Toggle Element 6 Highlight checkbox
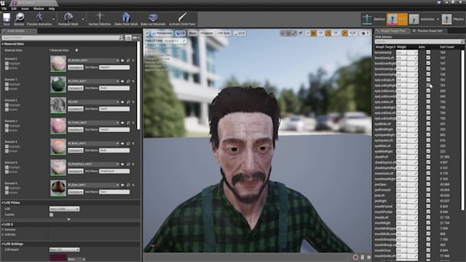Image resolution: width=466 pixels, height=262 pixels. pyautogui.click(x=7, y=188)
